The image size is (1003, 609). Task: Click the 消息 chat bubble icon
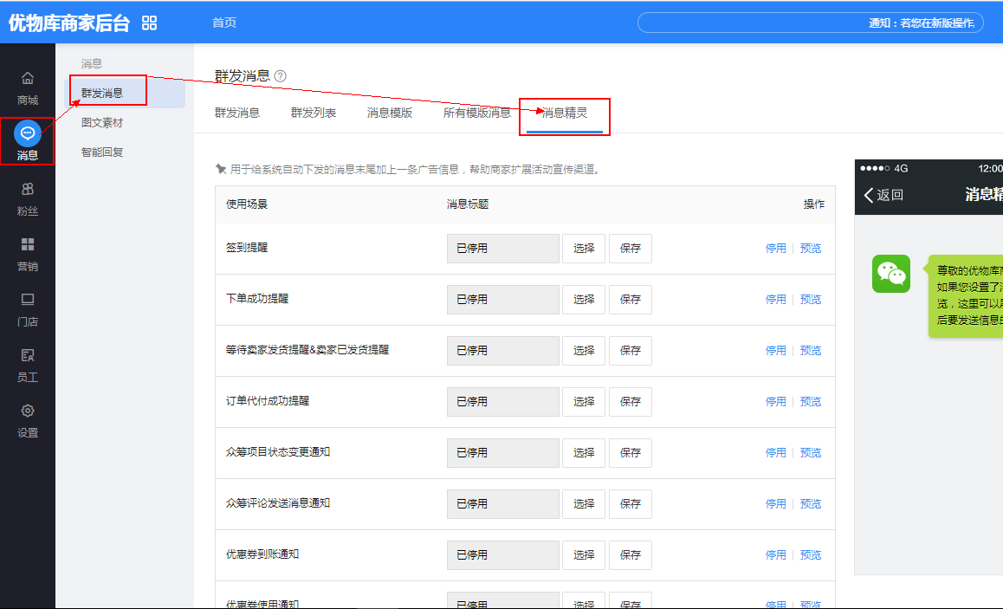[x=28, y=133]
